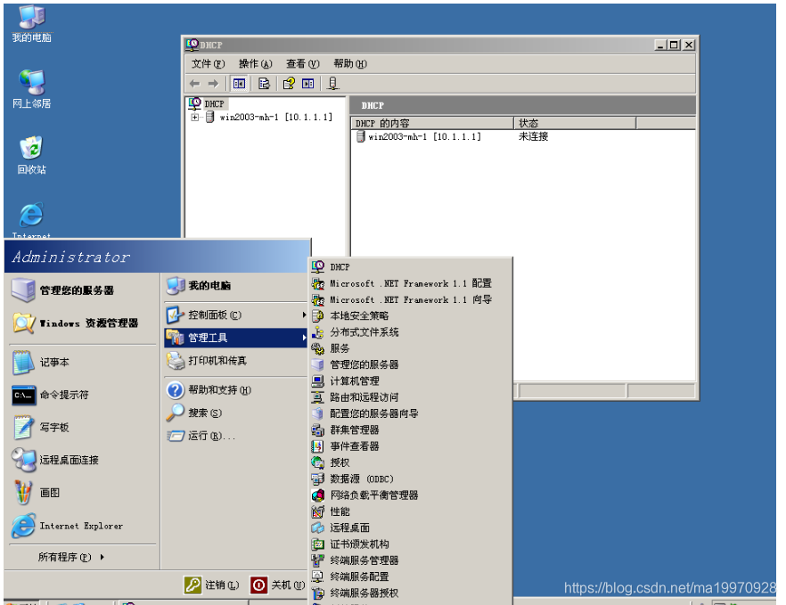Open Network Neighborhood desktop icon
Screen dimensions: 786x605
(x=31, y=89)
